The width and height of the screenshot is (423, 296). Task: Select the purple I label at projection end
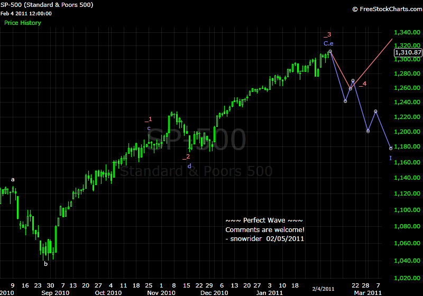tap(390, 158)
